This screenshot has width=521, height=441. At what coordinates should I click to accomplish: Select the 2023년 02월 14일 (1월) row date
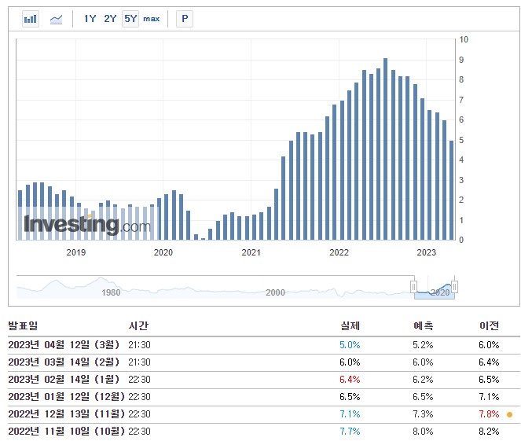pyautogui.click(x=64, y=379)
